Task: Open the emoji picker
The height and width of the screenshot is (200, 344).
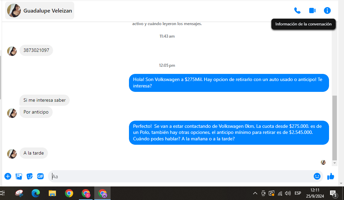Action: (317, 176)
